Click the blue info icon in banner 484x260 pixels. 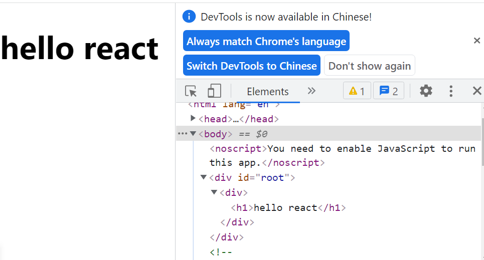[x=189, y=17]
